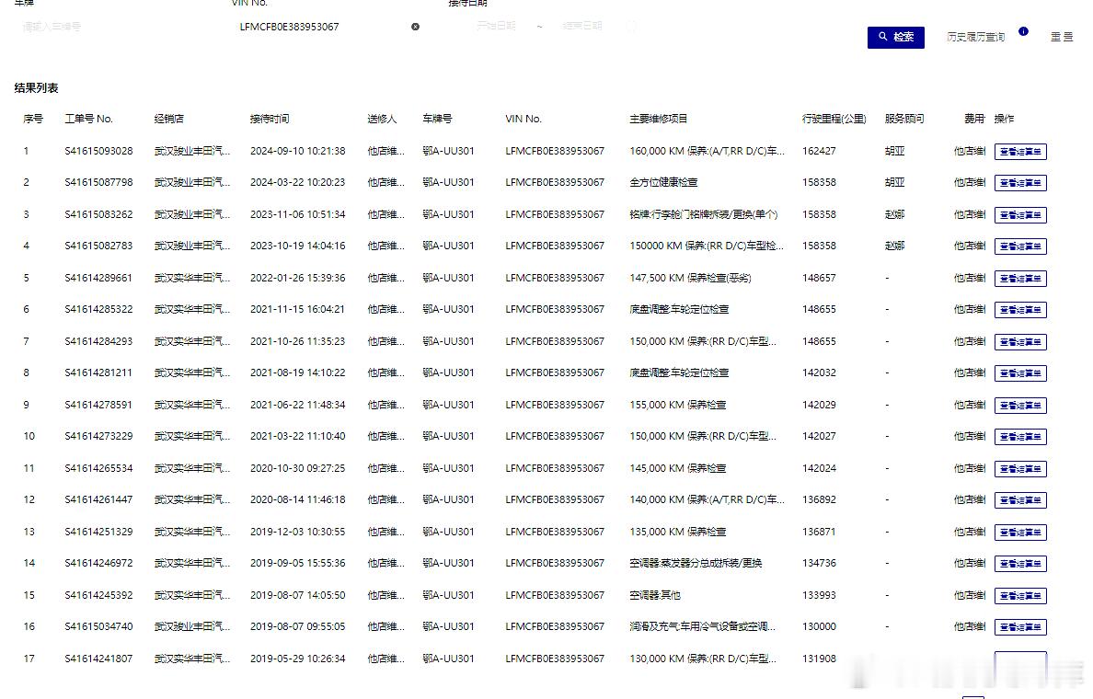View settlement for order S41614265534
Screen dimensions: 1093x699
[x=1020, y=468]
